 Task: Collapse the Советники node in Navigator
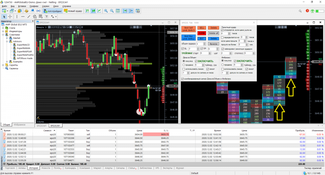3,35
